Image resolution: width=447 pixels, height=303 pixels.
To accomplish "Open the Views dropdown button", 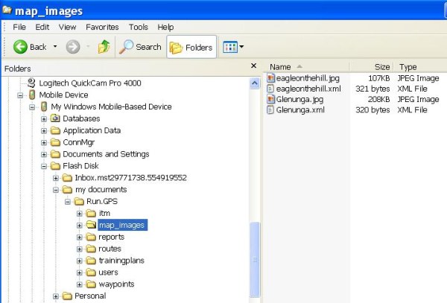I will point(233,47).
